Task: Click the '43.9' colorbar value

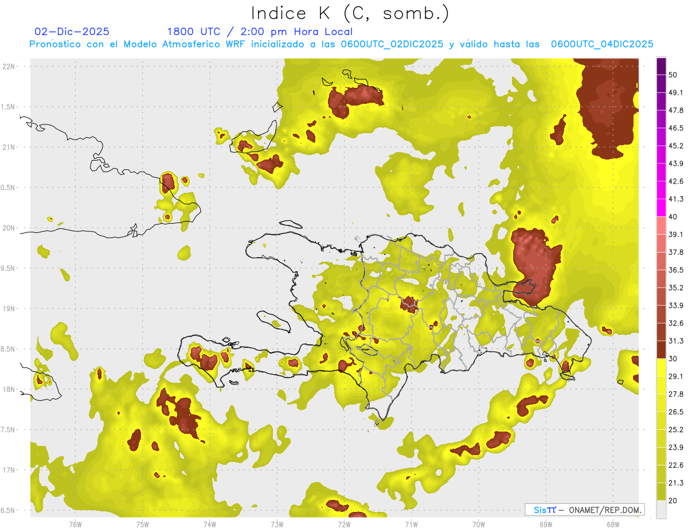Action: [x=677, y=164]
